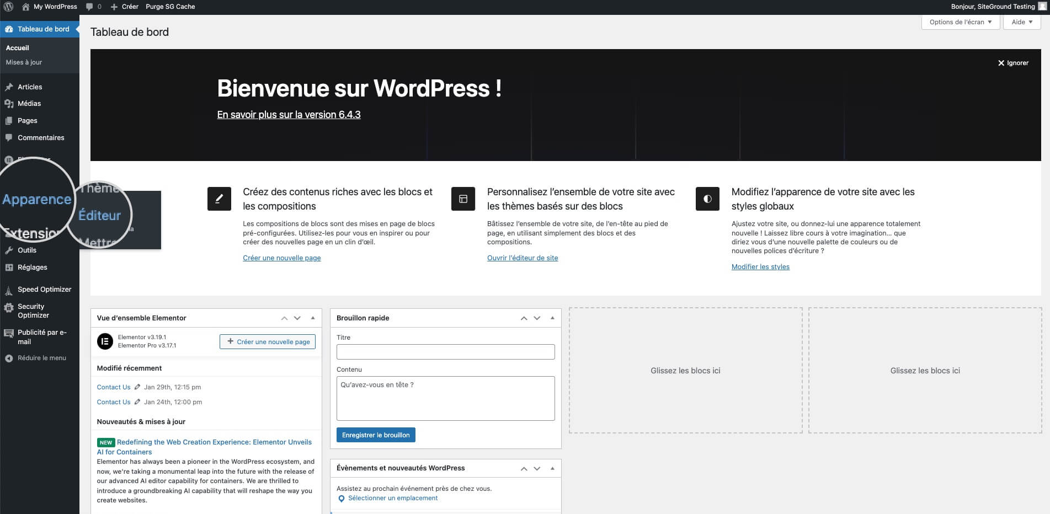
Task: Click the half-circle global styles icon
Action: coord(707,199)
